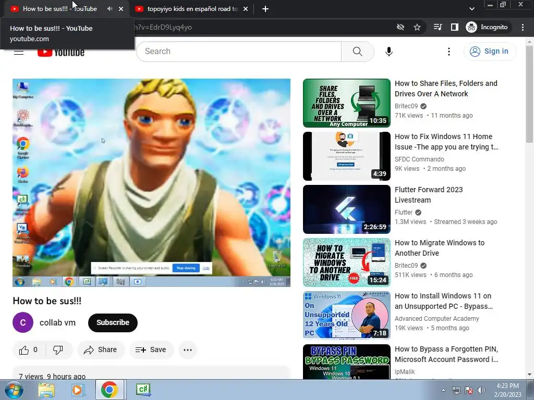Save the video to a playlist
Viewport: 534px width, 400px height.
[151, 349]
